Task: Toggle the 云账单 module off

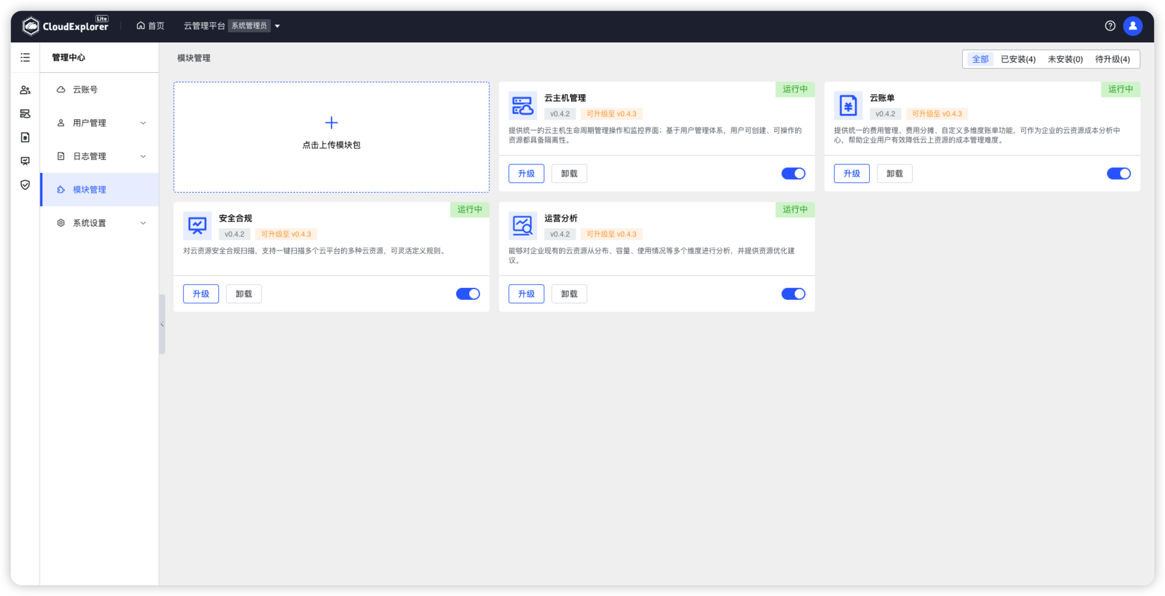Action: [1119, 173]
